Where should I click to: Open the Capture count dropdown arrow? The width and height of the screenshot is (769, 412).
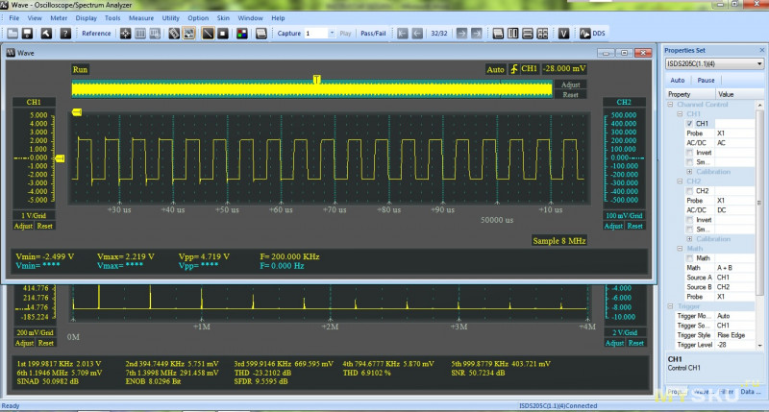click(332, 34)
